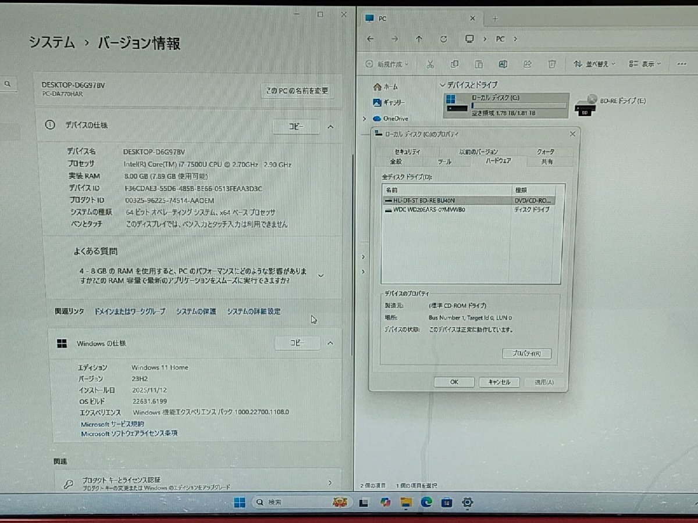
Task: Select the Rename icon in Explorer toolbar
Action: (503, 63)
